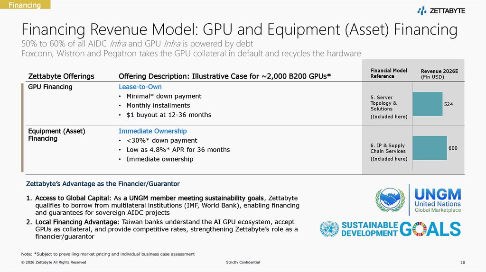Click the page number 28
This screenshot has width=486, height=272.
click(x=462, y=263)
